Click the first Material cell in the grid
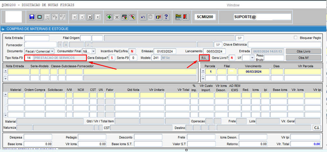 [16, 95]
